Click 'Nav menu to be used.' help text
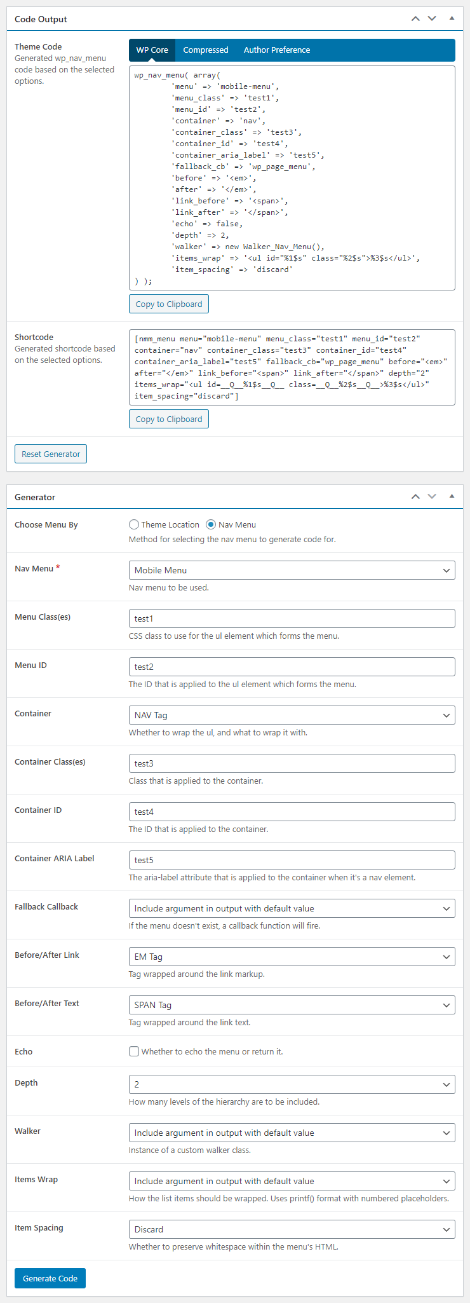Viewport: 470px width, 1303px height. point(169,587)
